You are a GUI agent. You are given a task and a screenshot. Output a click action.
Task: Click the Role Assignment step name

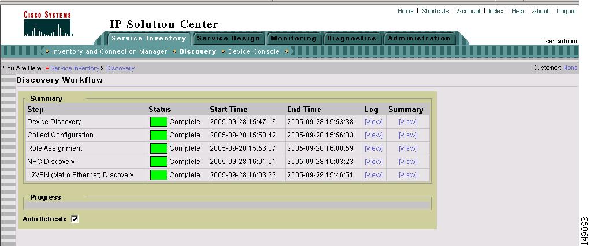click(x=54, y=148)
